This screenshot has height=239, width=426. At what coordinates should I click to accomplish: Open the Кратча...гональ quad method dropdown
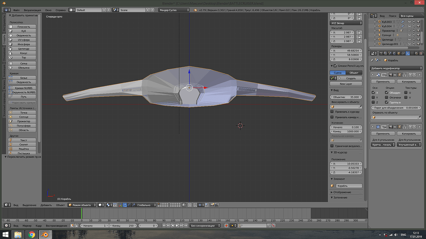(x=383, y=145)
